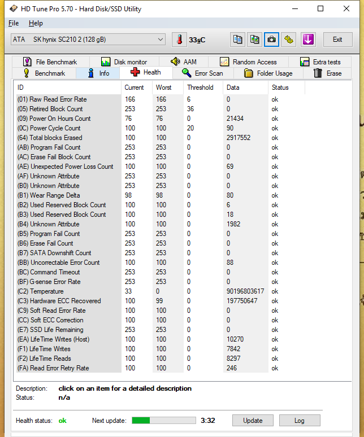Switch to the Disk monitor tab
The width and height of the screenshot is (364, 437).
[x=124, y=62]
